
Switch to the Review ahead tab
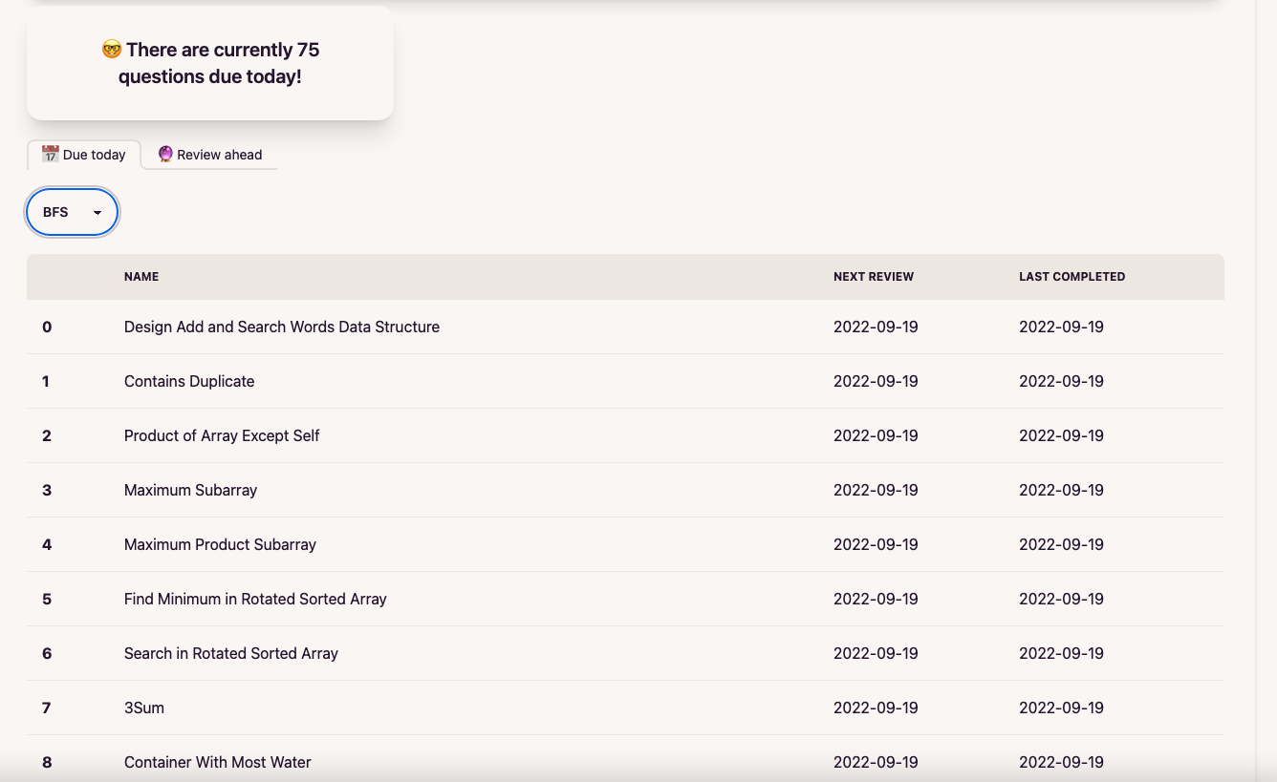pyautogui.click(x=209, y=155)
